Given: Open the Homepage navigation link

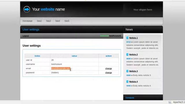Looking at the screenshot, I should pyautogui.click(x=27, y=21).
